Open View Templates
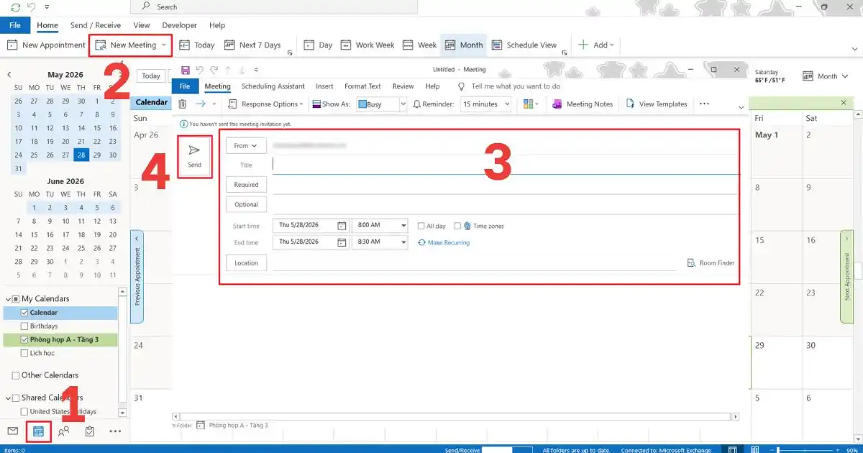The width and height of the screenshot is (863, 453). click(x=657, y=104)
